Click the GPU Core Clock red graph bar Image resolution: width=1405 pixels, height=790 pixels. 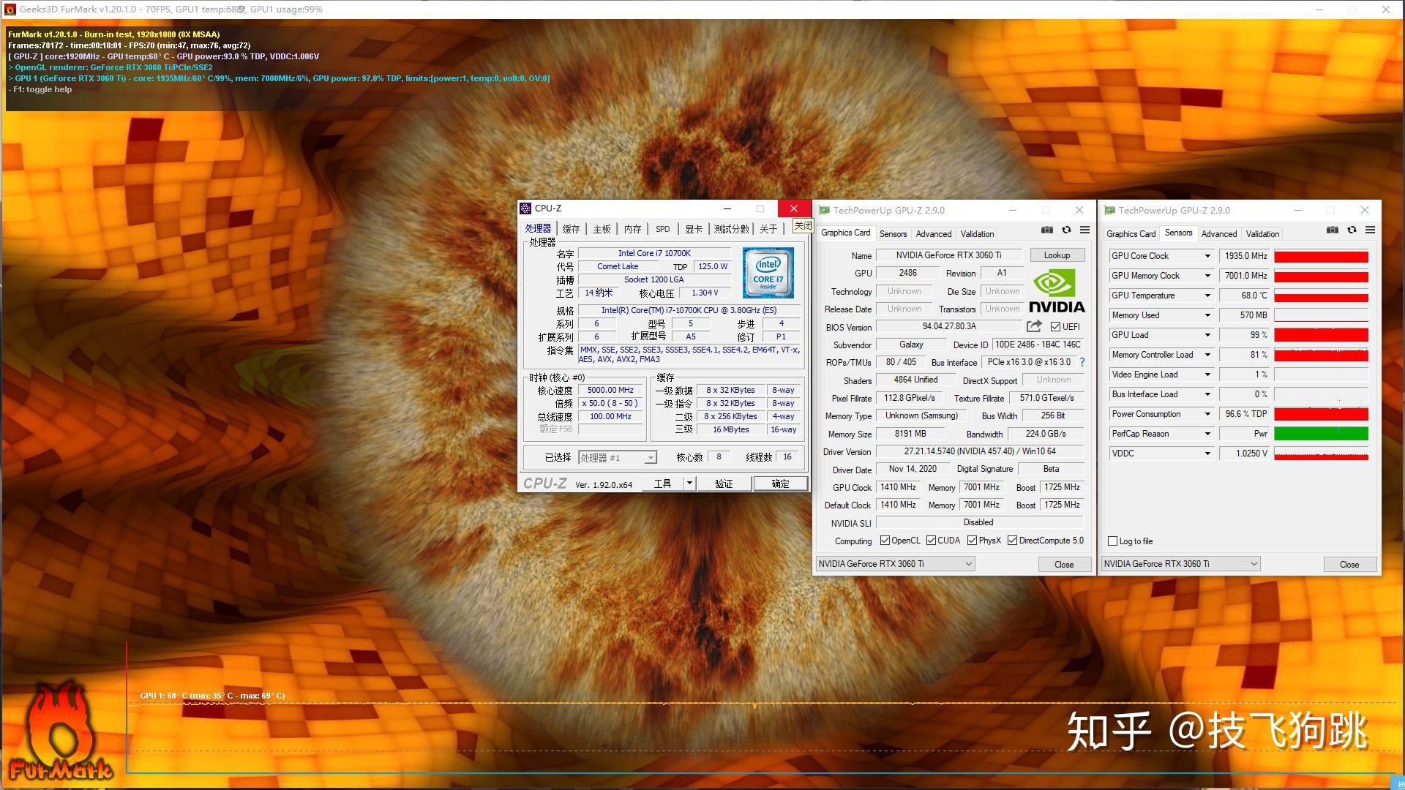[x=1321, y=256]
